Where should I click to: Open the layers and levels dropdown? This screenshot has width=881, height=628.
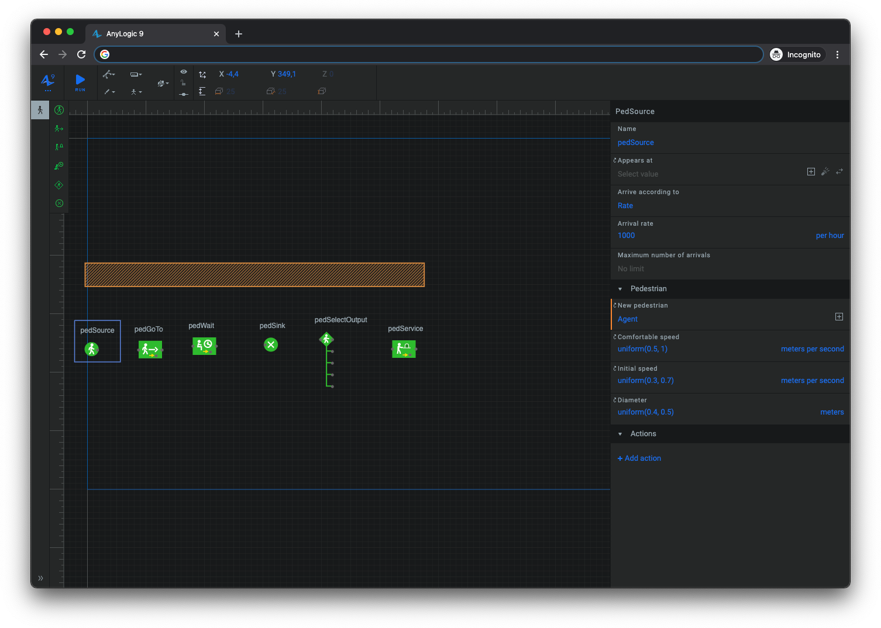[163, 84]
